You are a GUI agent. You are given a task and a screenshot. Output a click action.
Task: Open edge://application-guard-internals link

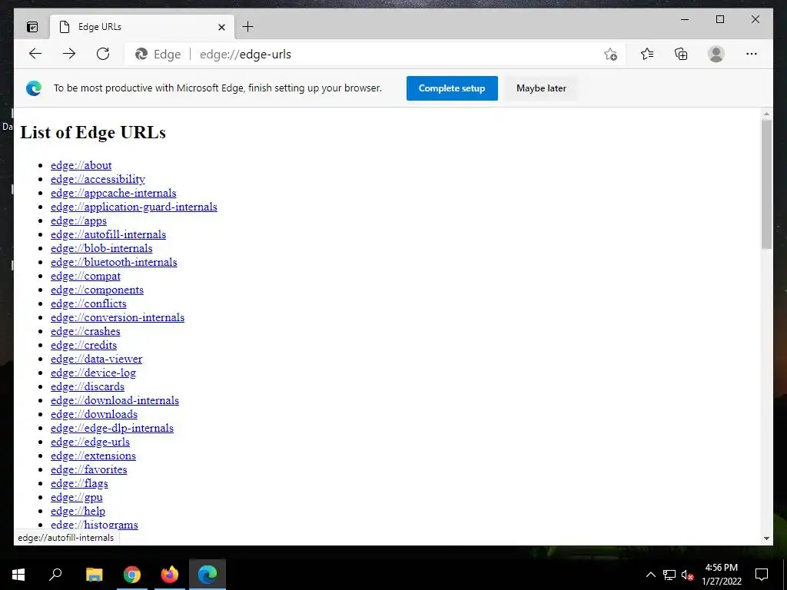134,207
